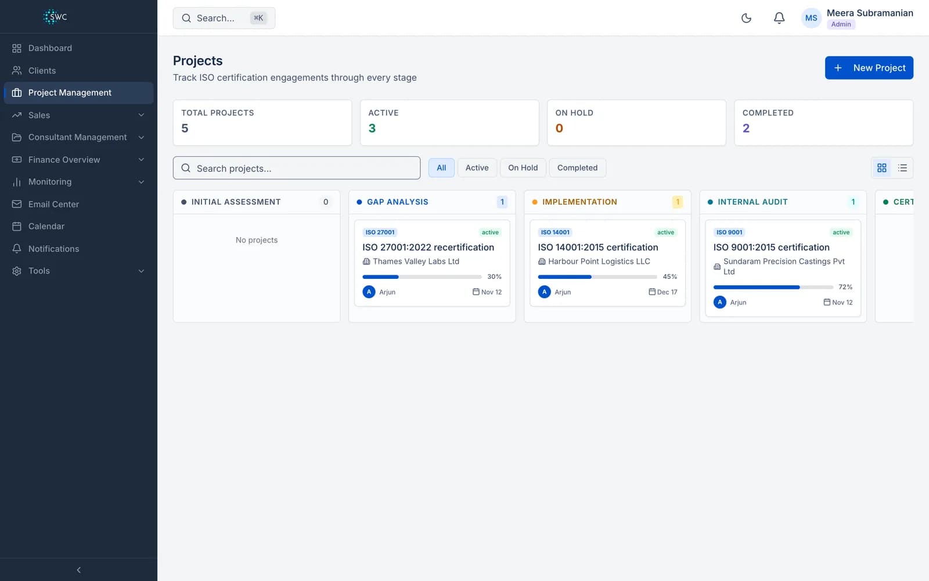Collapse the sidebar with the arrow
Viewport: 929px width, 581px height.
(78, 570)
